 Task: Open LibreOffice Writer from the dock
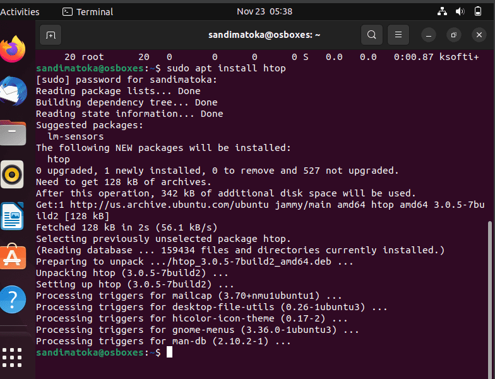(12, 216)
